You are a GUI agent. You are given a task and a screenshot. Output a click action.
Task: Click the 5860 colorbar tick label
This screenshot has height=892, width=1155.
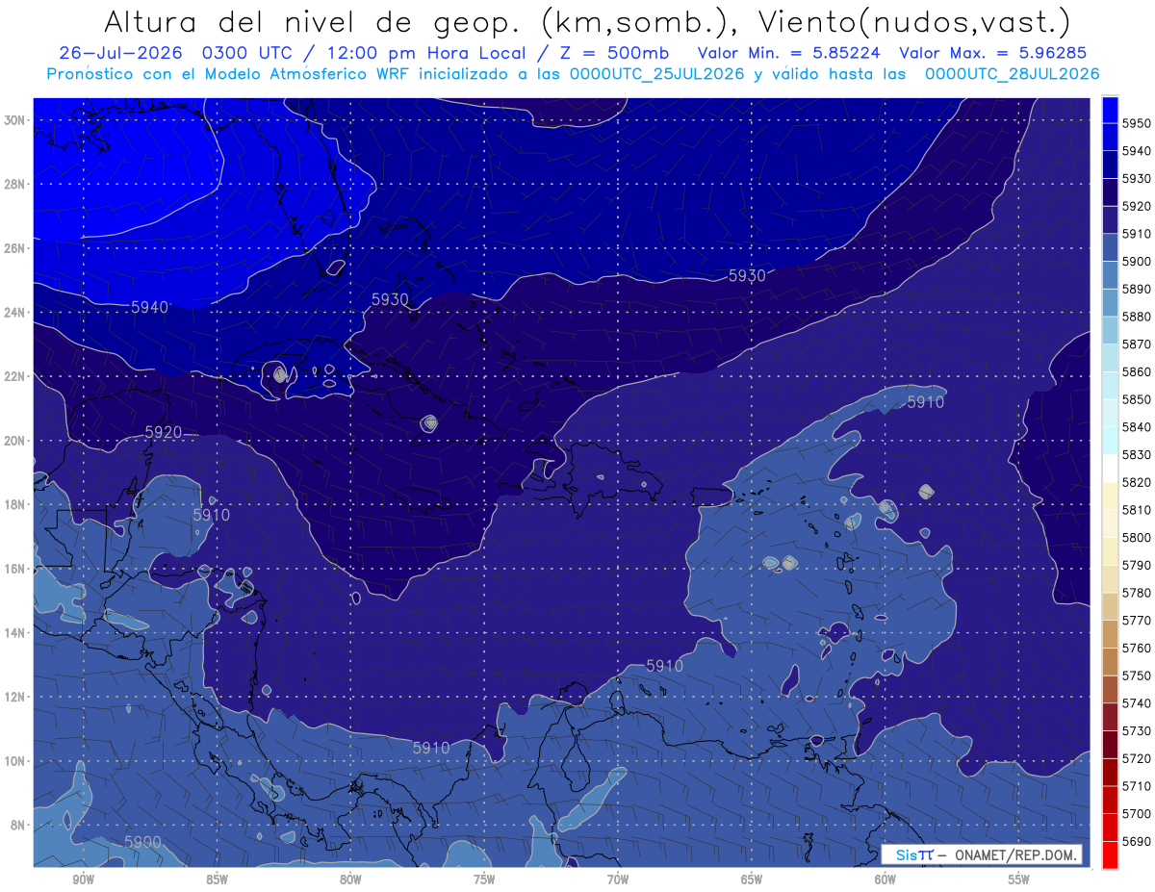point(1136,371)
